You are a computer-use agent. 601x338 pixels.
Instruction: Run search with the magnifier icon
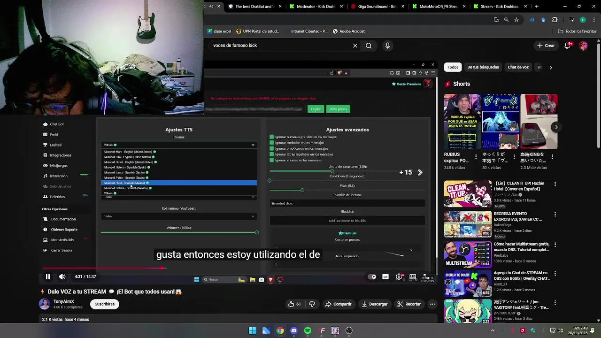tap(369, 46)
